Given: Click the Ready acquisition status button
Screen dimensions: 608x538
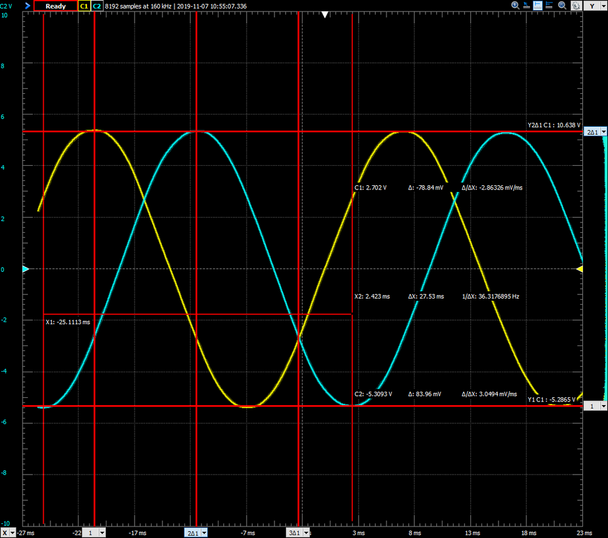Looking at the screenshot, I should click(x=55, y=6).
